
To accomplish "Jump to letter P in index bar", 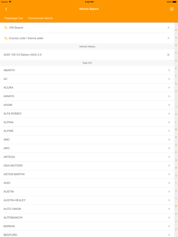I will coord(176,152).
